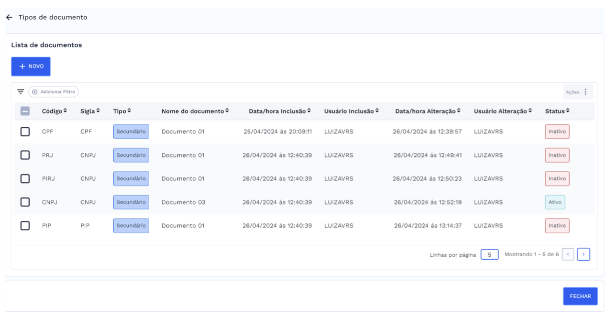Click the FECHAR button
Screen dimensions: 605x317
[580, 296]
